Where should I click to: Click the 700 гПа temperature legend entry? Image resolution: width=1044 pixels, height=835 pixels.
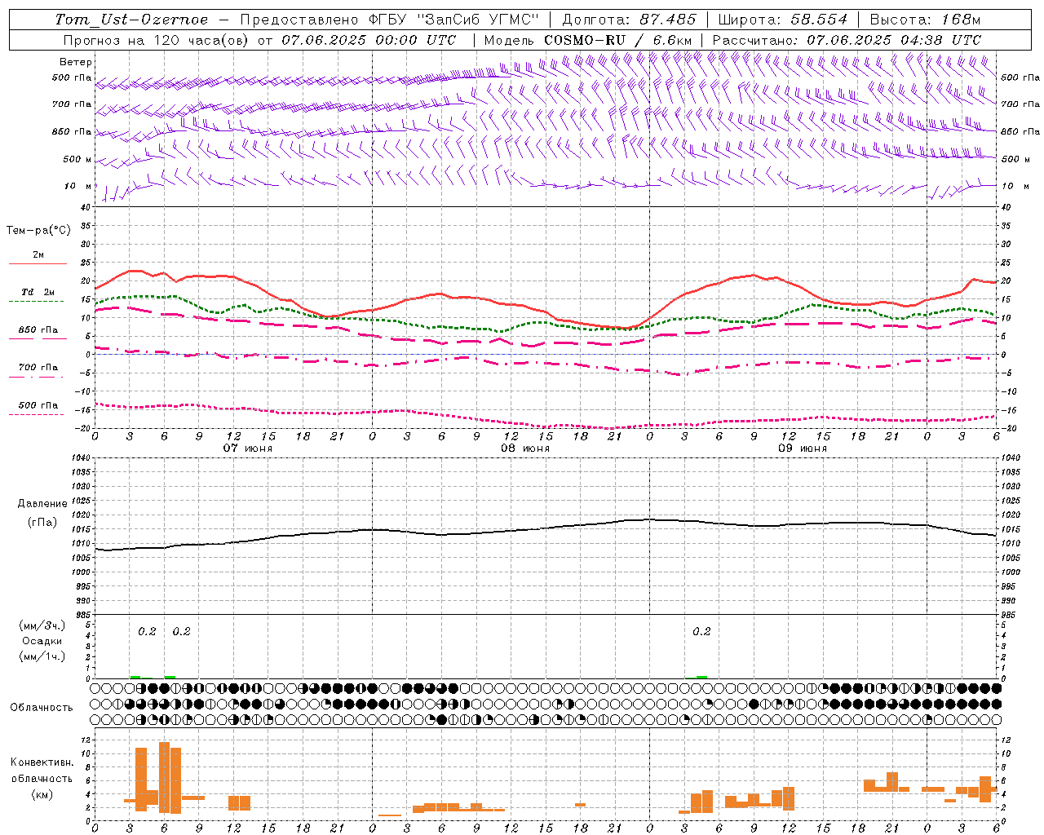tap(38, 367)
